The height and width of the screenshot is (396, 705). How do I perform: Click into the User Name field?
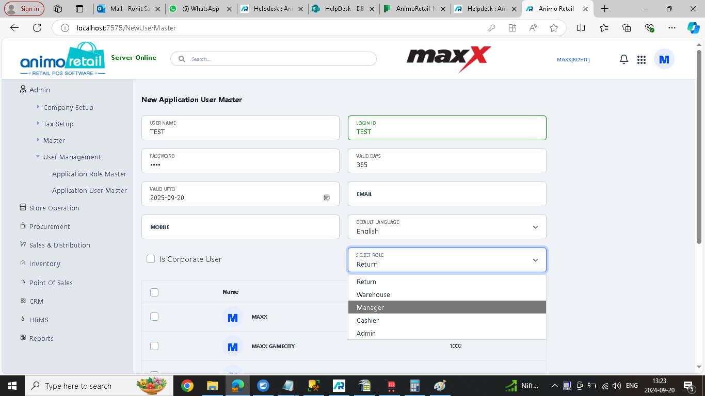coord(241,128)
